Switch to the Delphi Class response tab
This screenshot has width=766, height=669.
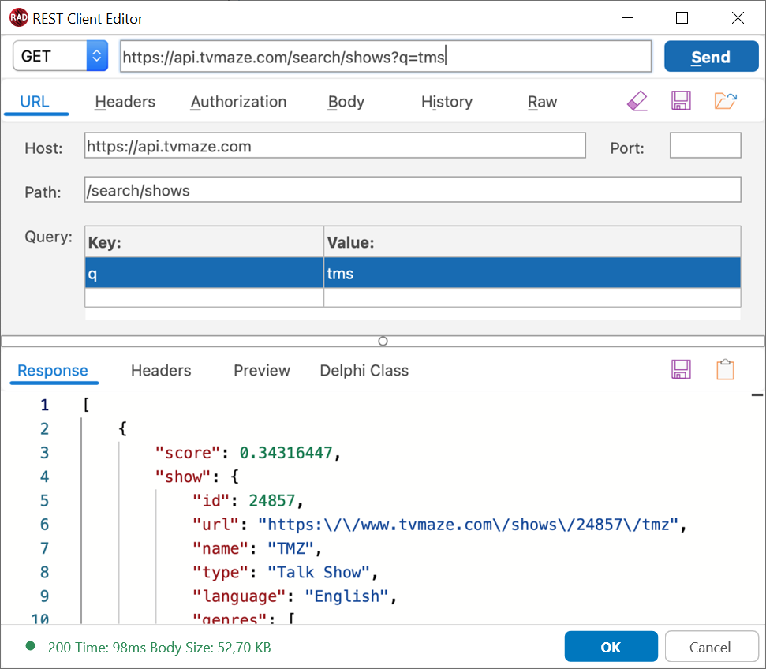(x=364, y=370)
